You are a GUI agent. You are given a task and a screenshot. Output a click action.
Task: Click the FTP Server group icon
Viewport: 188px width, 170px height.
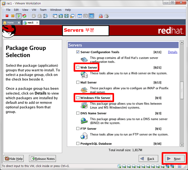pyautogui.click(x=84, y=136)
